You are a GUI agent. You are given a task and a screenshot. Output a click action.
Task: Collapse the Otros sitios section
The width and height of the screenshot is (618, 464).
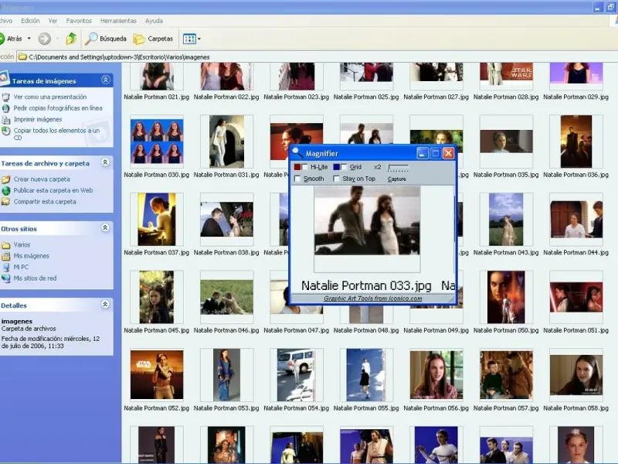[105, 228]
